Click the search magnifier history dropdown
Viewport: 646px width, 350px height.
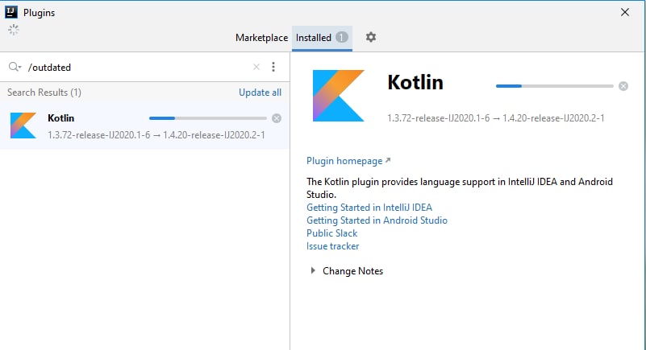pos(15,67)
